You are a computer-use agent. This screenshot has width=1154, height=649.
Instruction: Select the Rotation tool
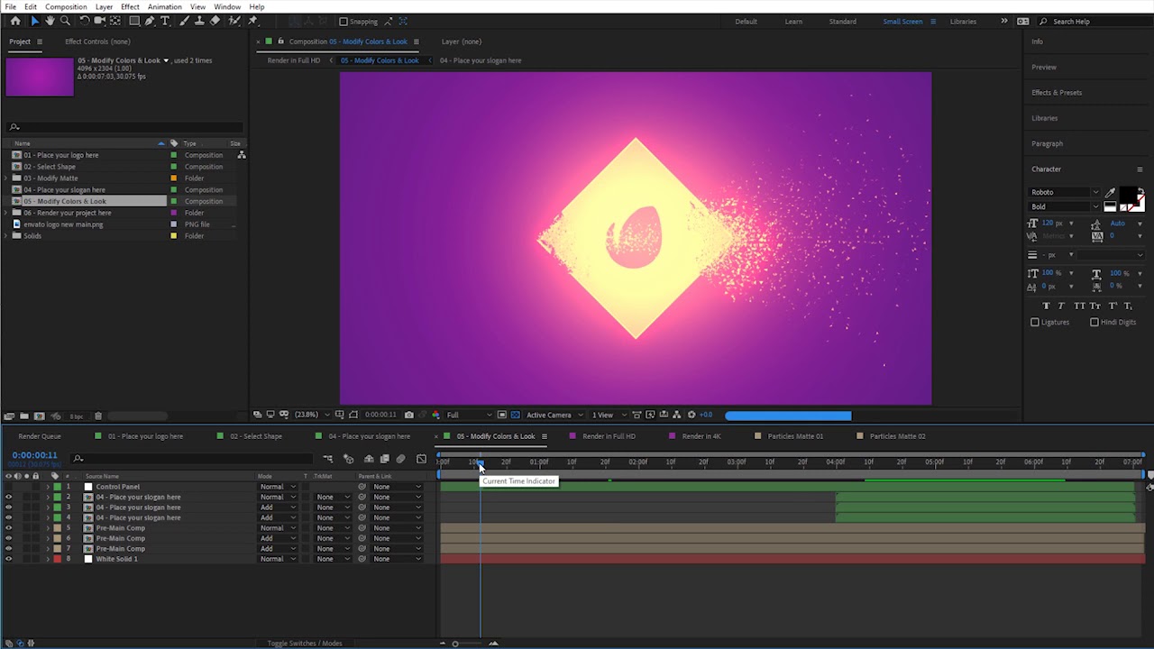click(84, 21)
